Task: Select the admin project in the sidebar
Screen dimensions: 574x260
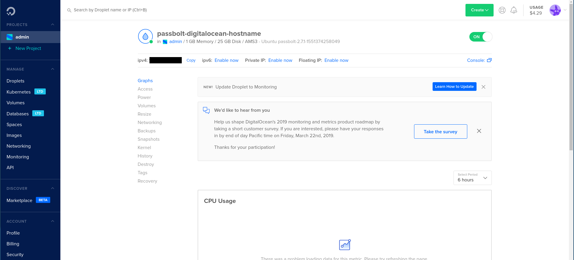Action: click(30, 37)
